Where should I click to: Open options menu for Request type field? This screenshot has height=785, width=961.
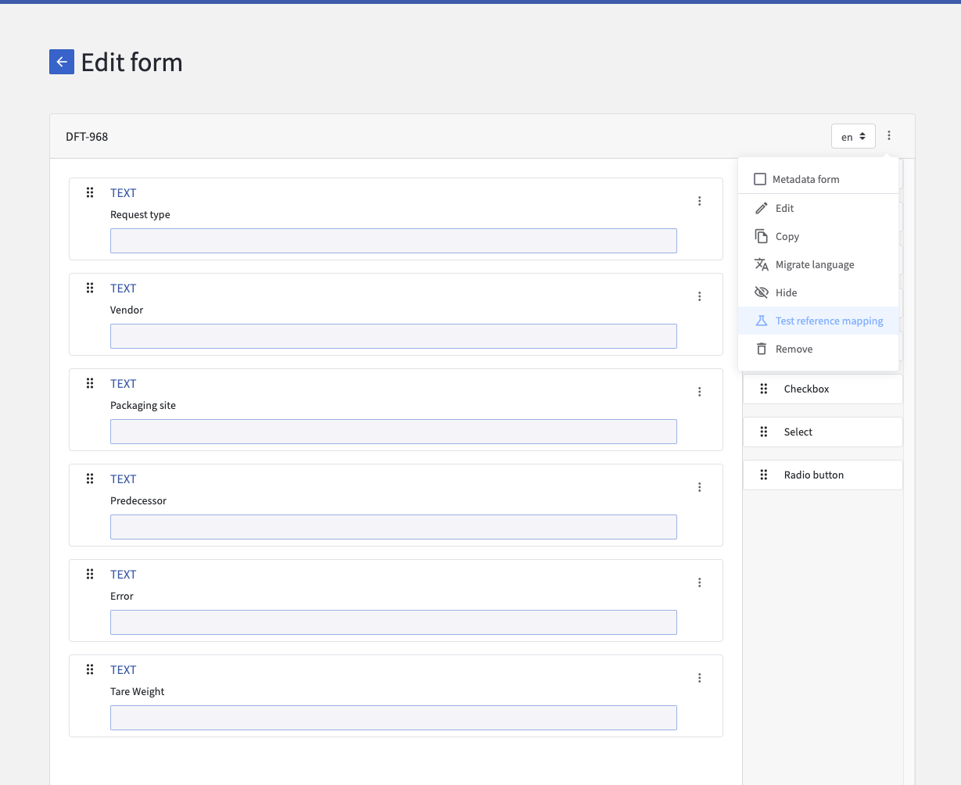click(699, 201)
